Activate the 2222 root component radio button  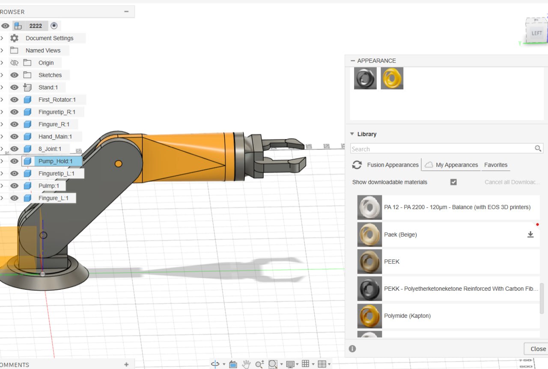[x=54, y=26]
